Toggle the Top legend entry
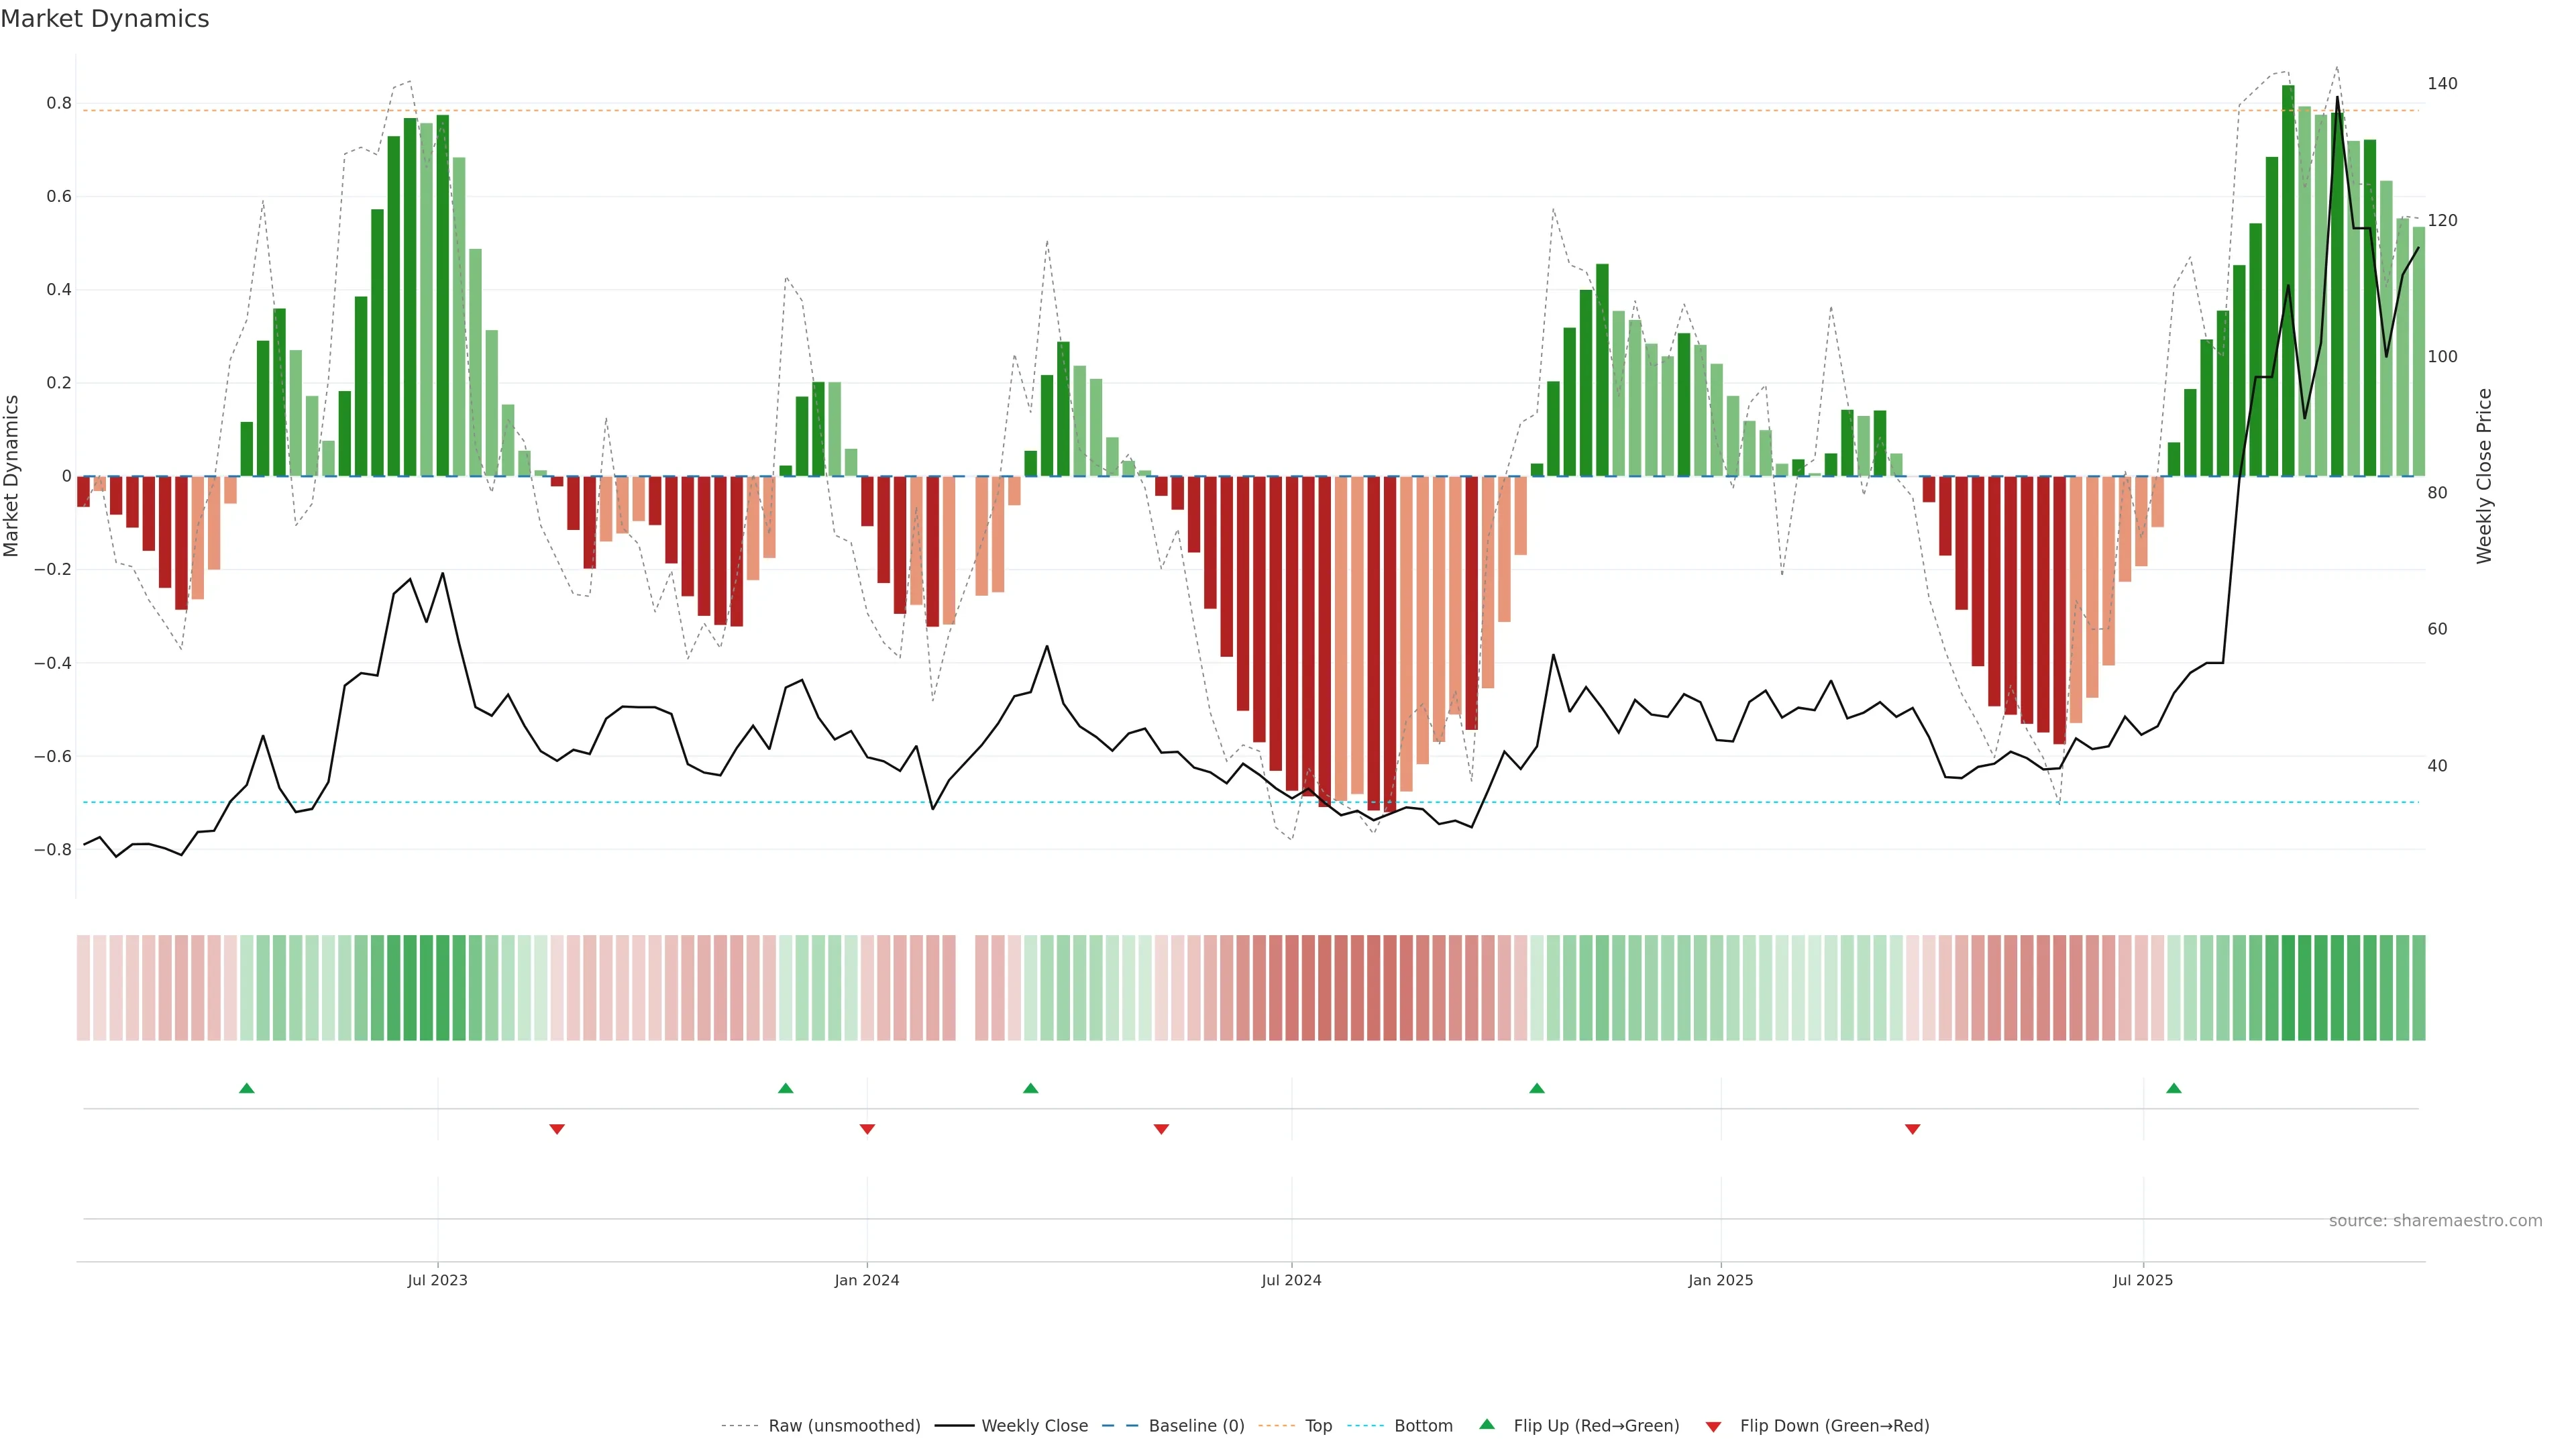 (1318, 1426)
